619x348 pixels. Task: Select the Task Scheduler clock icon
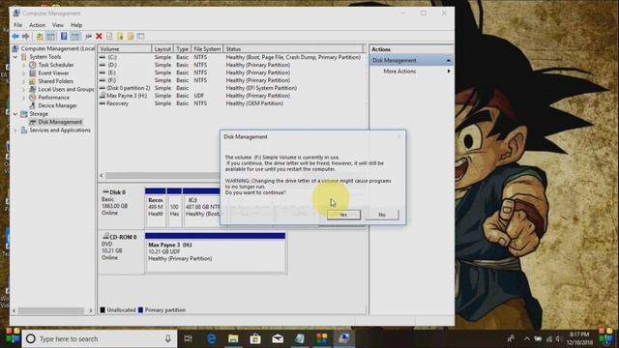[x=33, y=65]
